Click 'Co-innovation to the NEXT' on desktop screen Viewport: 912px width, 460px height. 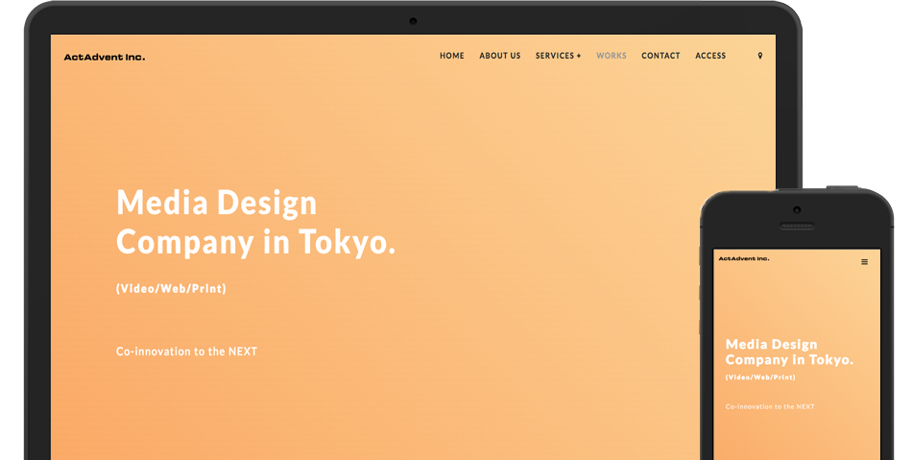coord(186,351)
